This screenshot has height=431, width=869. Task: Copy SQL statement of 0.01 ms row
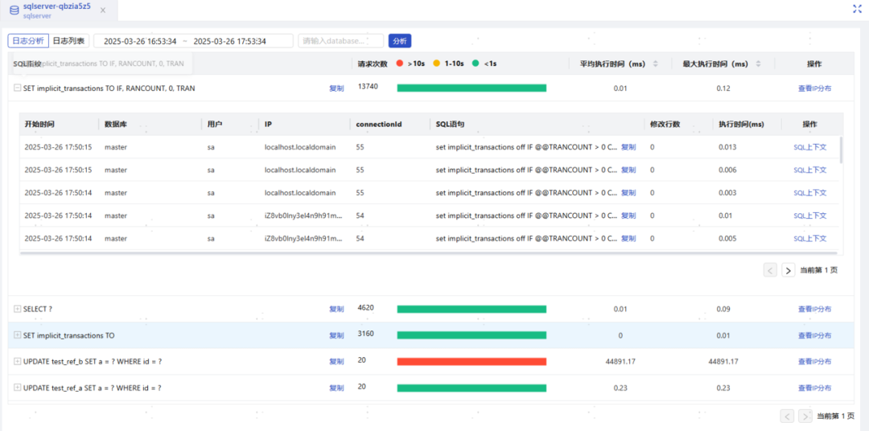pyautogui.click(x=628, y=215)
